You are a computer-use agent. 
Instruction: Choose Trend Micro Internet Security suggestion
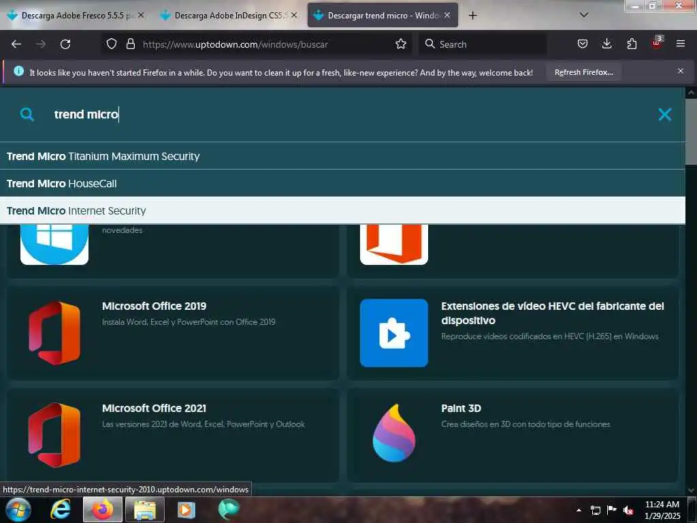click(342, 210)
